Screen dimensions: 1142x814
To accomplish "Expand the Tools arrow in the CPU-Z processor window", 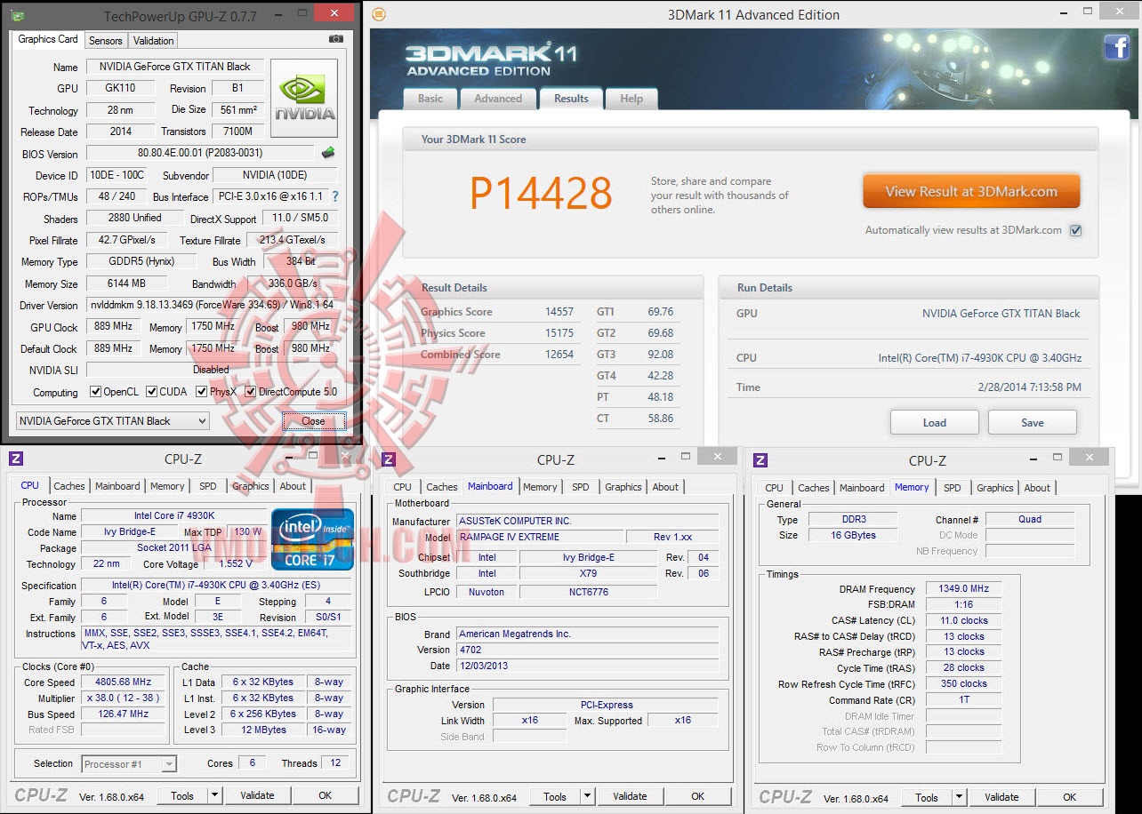I will pyautogui.click(x=213, y=795).
